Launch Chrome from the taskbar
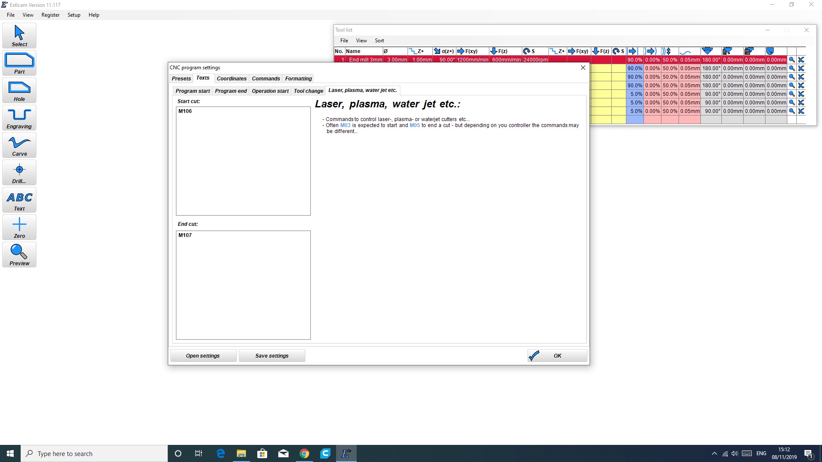Viewport: 822px width, 462px height. [304, 453]
